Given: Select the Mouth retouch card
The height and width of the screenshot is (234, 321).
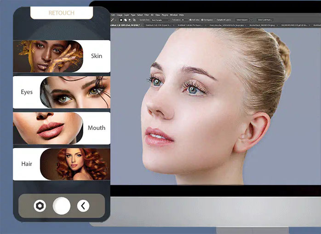Looking at the screenshot, I should (62, 128).
